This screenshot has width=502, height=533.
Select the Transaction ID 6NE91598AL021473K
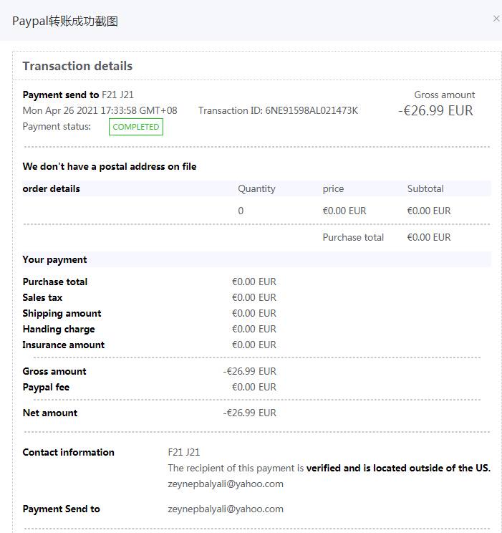point(312,110)
